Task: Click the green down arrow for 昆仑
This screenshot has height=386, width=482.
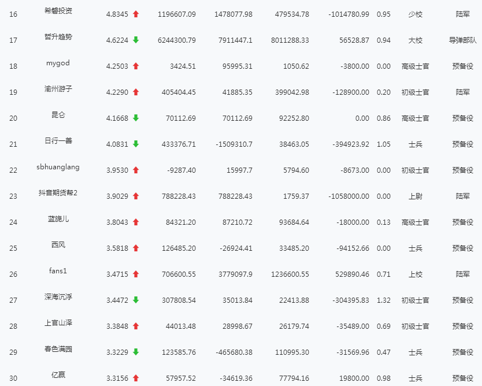Action: click(x=136, y=118)
